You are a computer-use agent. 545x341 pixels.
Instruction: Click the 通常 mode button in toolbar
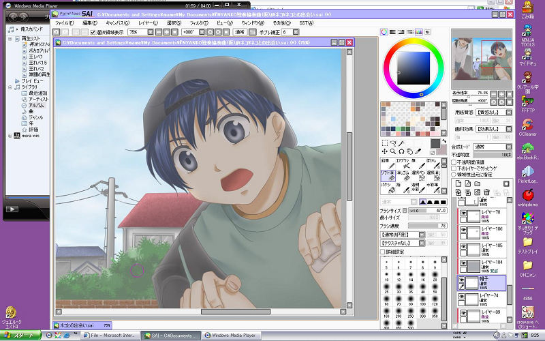coord(240,32)
